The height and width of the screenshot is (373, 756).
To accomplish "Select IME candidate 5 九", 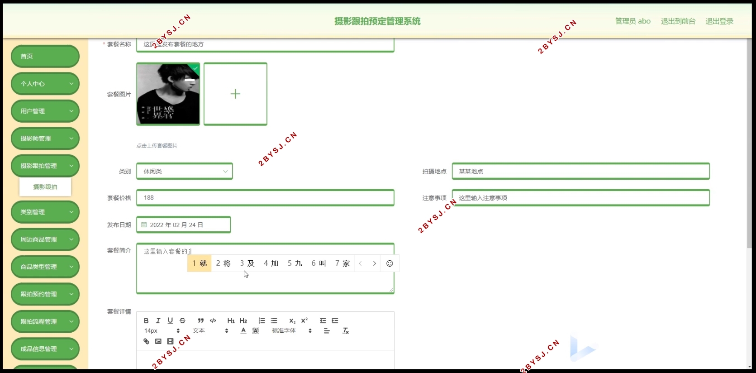I will (x=295, y=263).
